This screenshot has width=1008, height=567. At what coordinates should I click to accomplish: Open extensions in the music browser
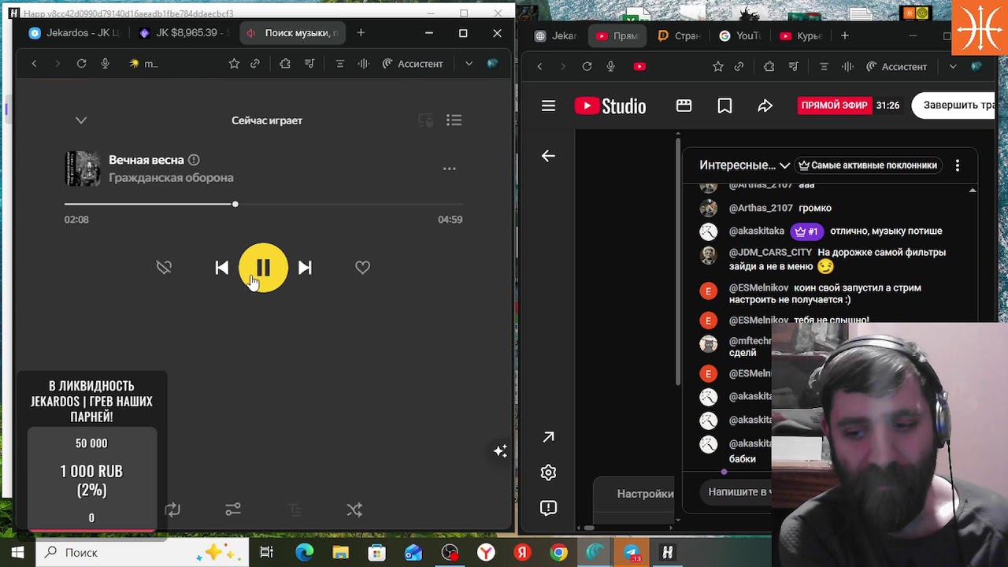[x=285, y=64]
